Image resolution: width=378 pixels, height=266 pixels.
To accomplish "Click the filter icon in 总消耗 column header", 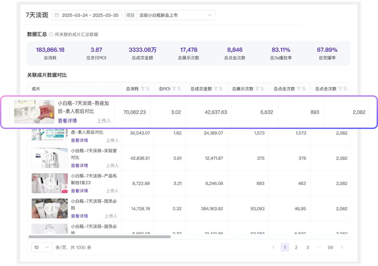I will click(x=142, y=89).
